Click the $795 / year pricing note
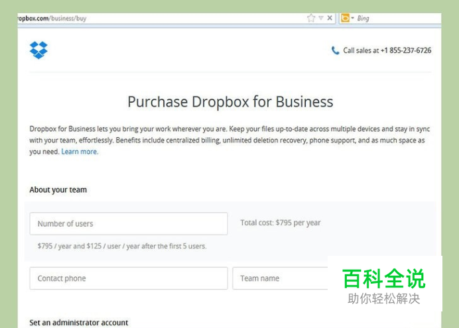Viewport: 459px width, 328px height. pyautogui.click(x=122, y=246)
